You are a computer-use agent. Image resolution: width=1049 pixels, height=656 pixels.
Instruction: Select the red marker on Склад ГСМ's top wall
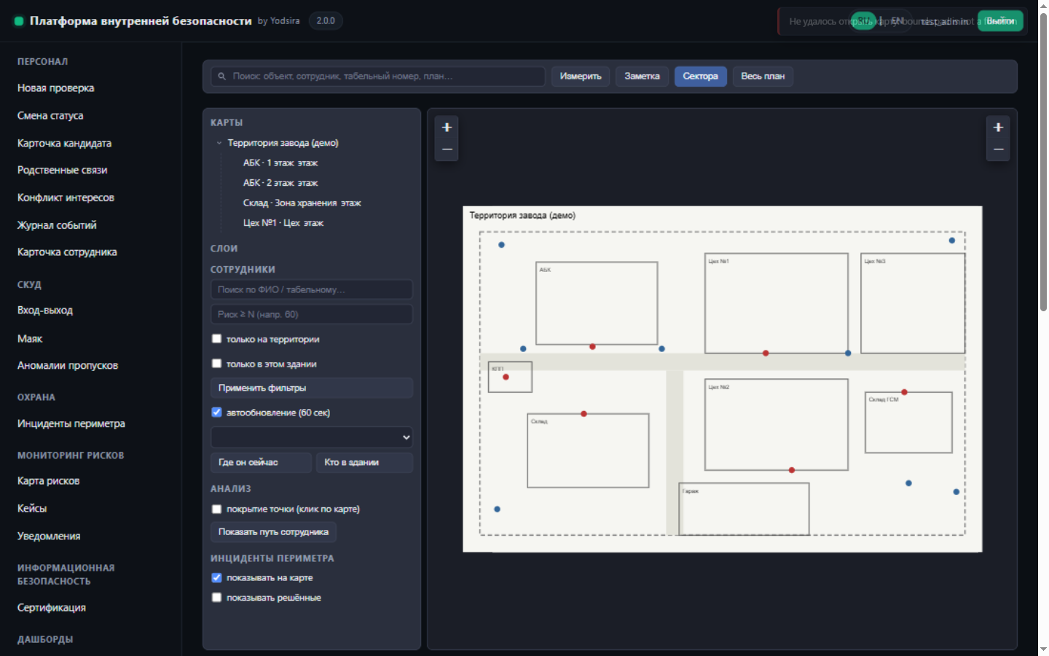click(x=904, y=392)
